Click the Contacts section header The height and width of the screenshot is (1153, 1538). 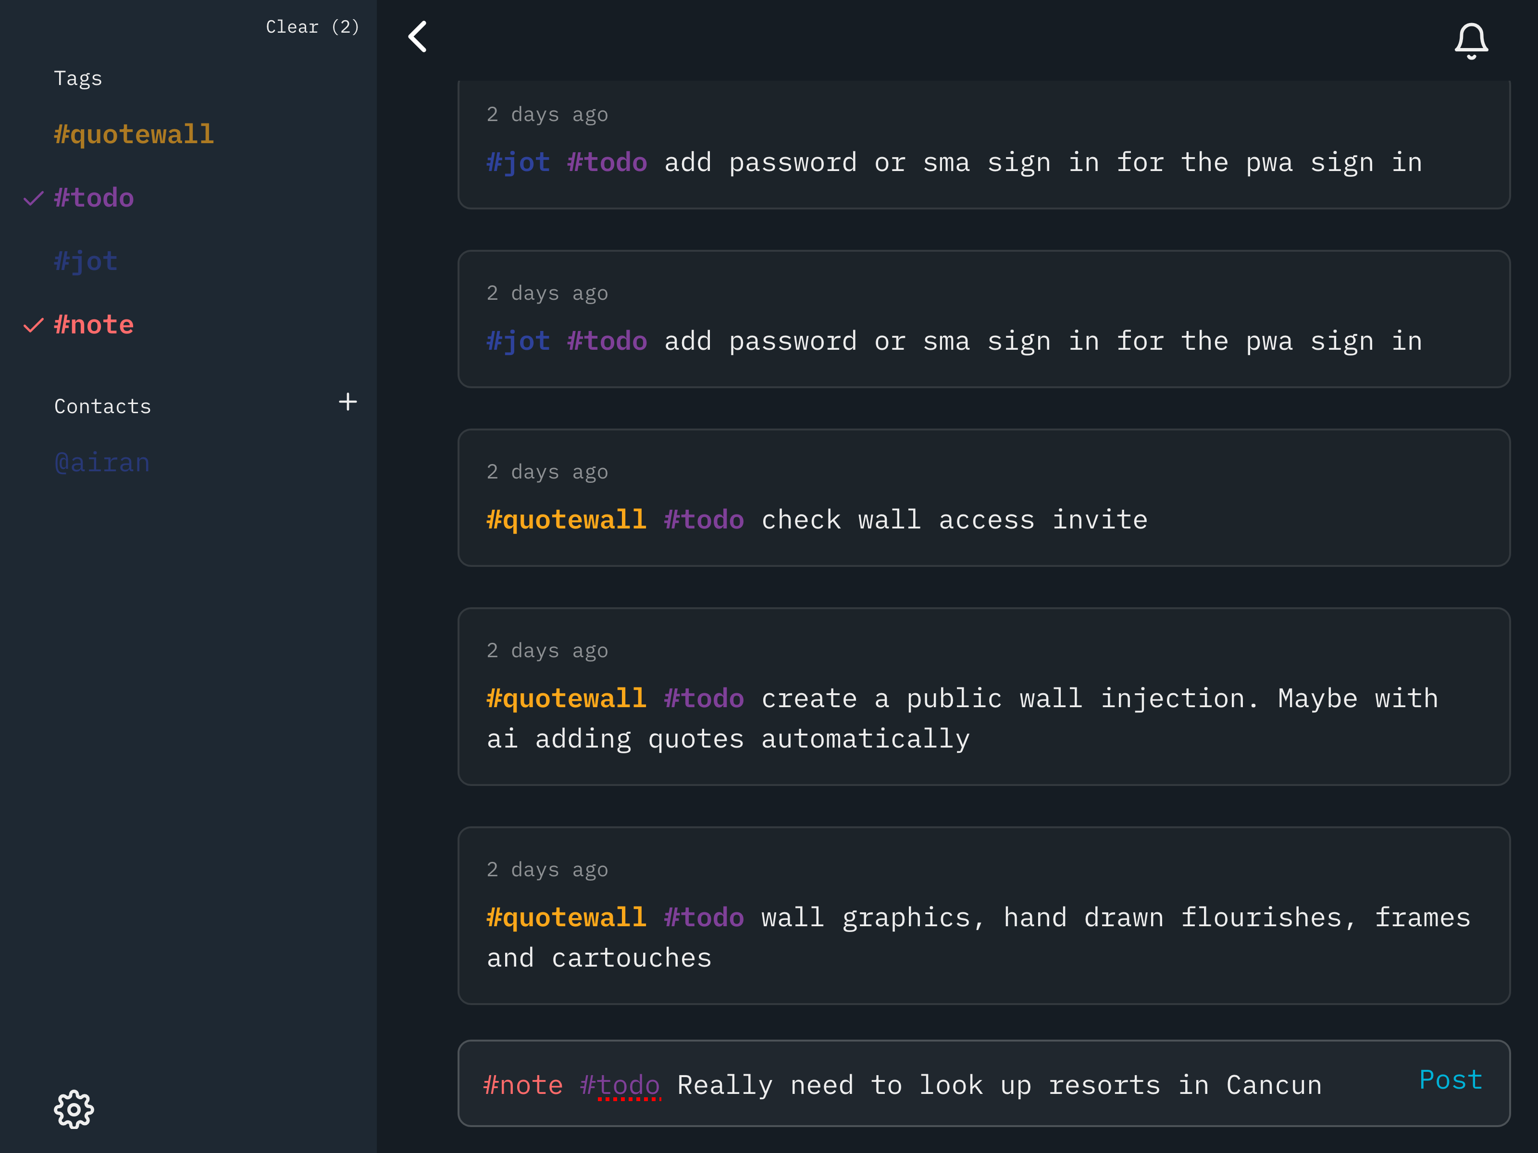coord(102,406)
